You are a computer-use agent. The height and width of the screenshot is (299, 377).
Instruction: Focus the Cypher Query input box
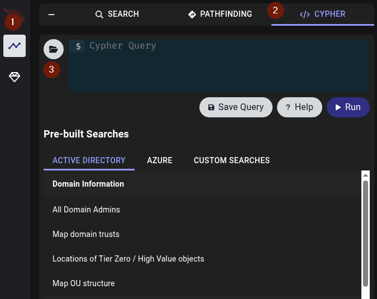click(223, 64)
